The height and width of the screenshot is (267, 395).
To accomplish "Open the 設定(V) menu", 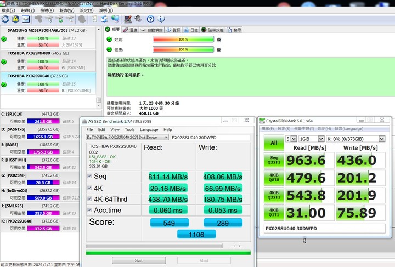I will pos(87,10).
